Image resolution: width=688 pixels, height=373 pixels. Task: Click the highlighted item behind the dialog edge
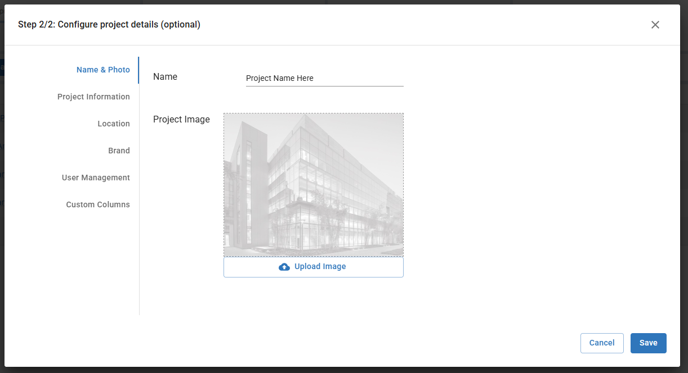coord(2,67)
